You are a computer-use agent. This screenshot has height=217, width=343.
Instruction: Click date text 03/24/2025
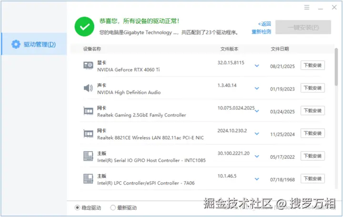(282, 112)
